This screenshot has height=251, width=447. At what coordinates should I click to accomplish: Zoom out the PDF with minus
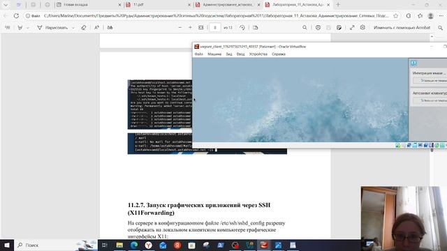(180, 28)
